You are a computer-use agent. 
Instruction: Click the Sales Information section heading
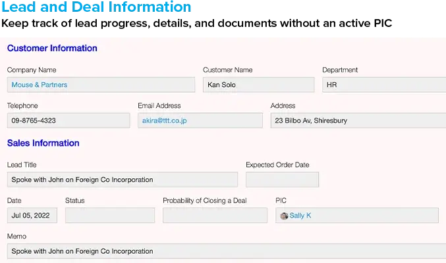43,143
